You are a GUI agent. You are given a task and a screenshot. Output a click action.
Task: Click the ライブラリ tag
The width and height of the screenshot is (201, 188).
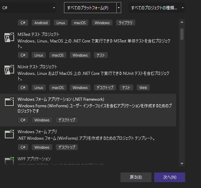126,23
